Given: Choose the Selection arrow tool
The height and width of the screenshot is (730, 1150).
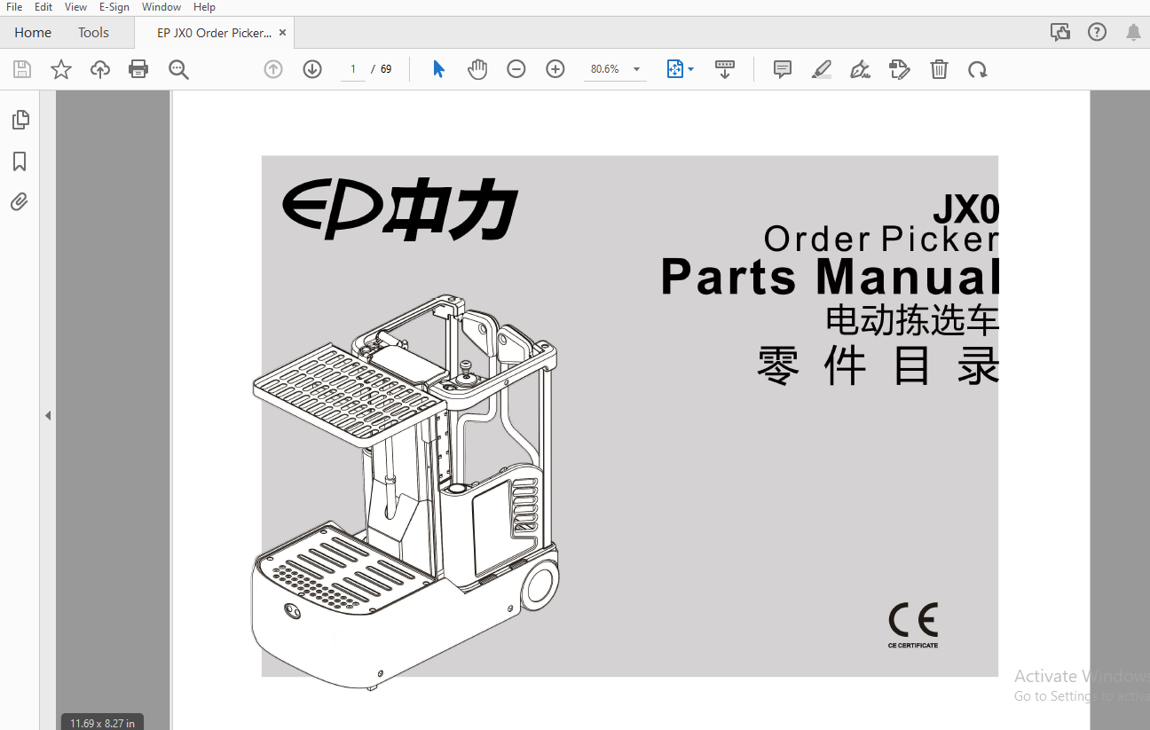Looking at the screenshot, I should click(438, 69).
